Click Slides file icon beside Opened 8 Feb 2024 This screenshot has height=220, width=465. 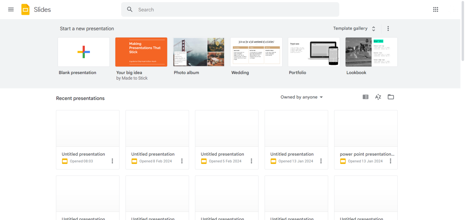134,161
